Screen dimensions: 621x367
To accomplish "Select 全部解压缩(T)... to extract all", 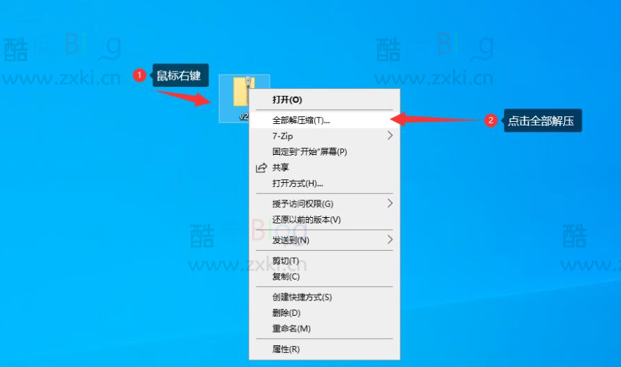I will point(324,120).
